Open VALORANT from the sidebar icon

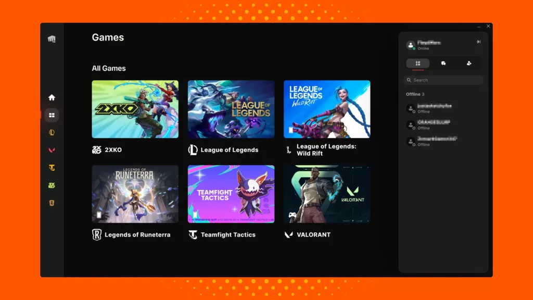pyautogui.click(x=52, y=150)
